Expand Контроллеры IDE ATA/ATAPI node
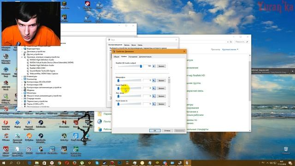The image size is (295, 166). pyautogui.click(x=22, y=82)
